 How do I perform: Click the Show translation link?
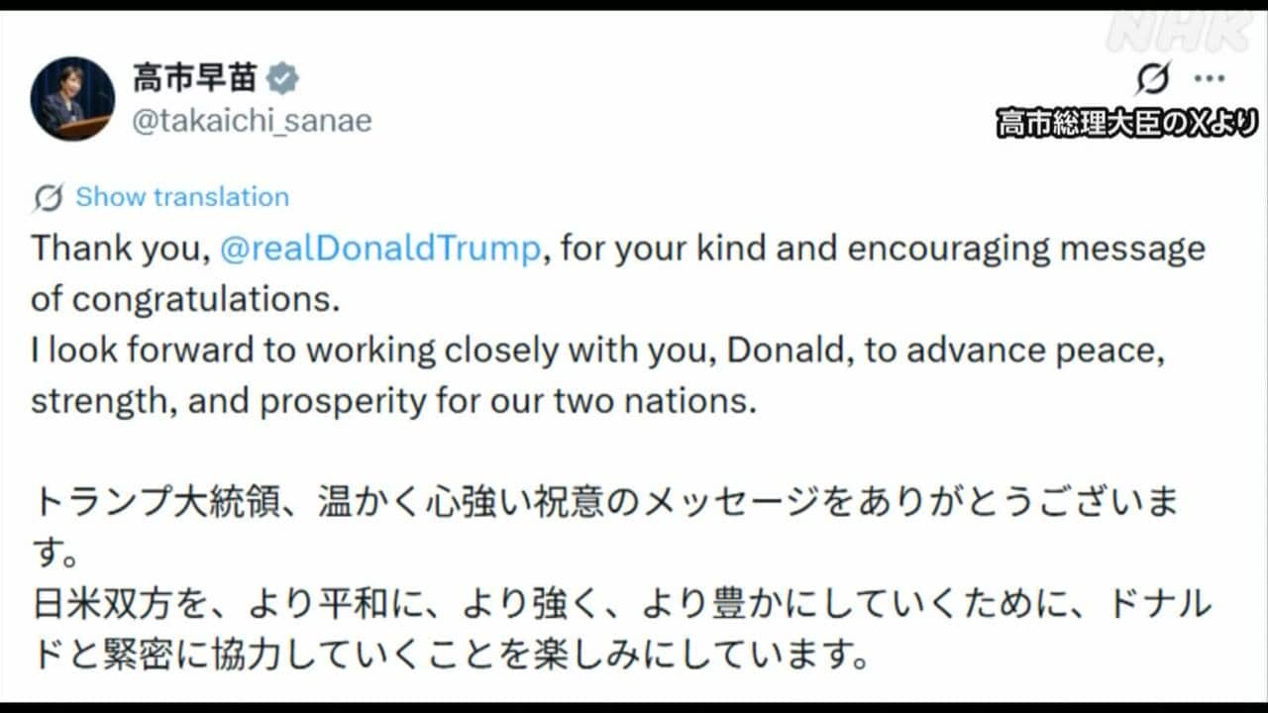click(x=182, y=197)
